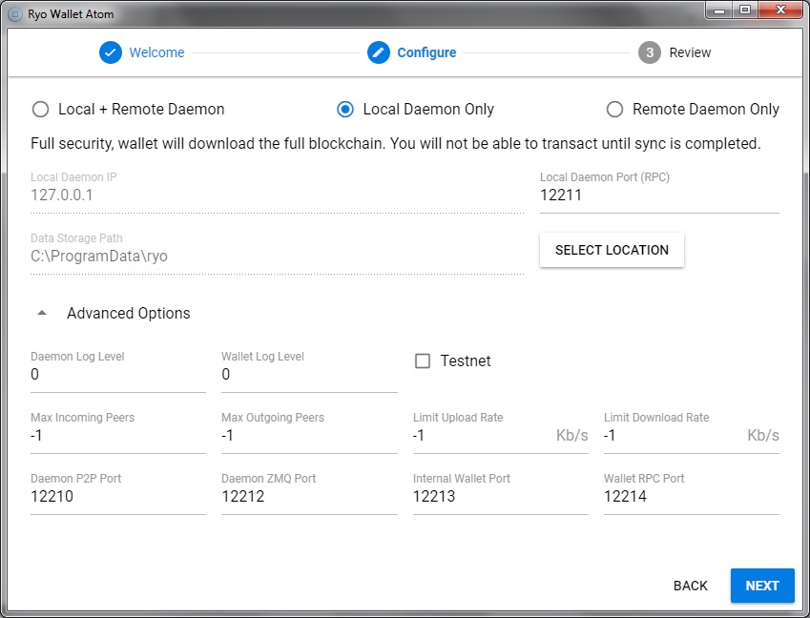Edit the Max Incoming Peers field

(117, 435)
